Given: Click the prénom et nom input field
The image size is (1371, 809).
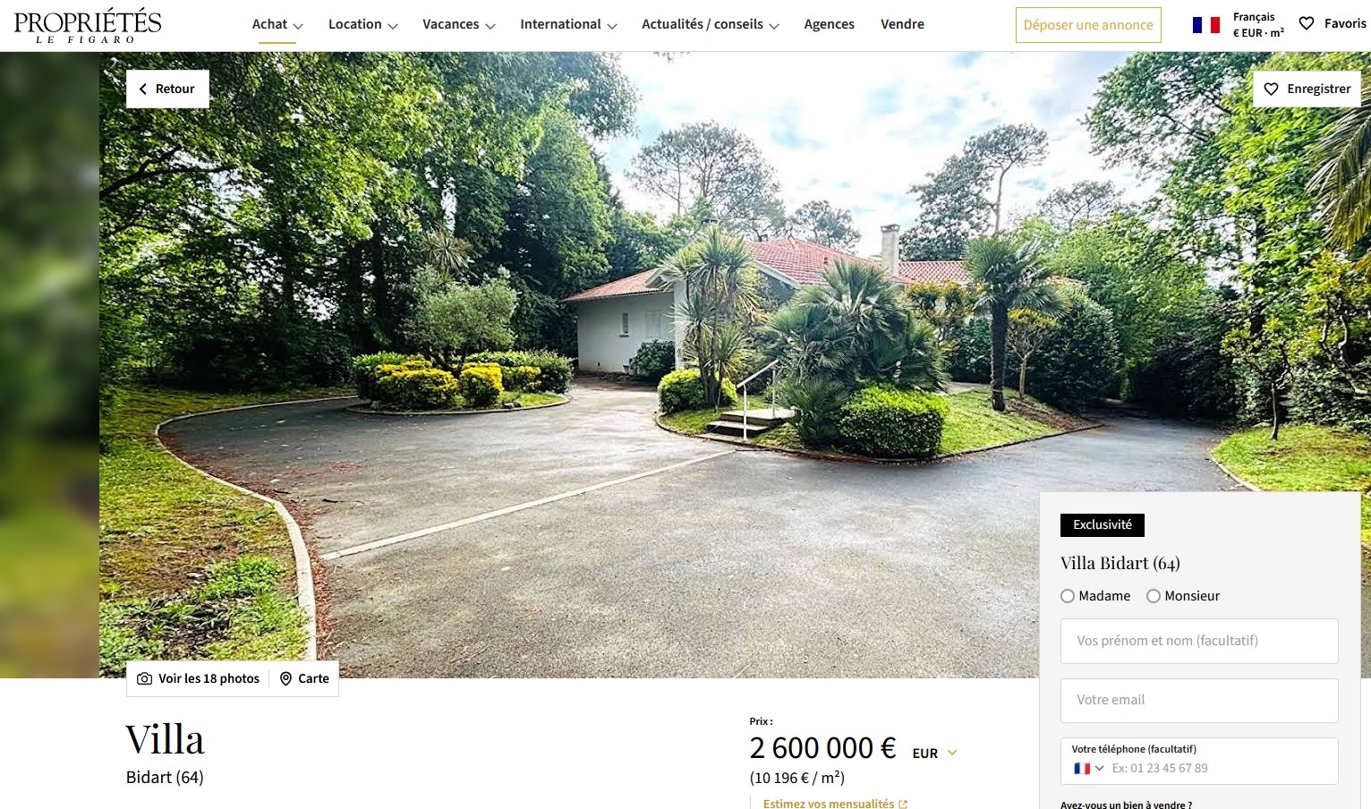Looking at the screenshot, I should click(x=1199, y=641).
